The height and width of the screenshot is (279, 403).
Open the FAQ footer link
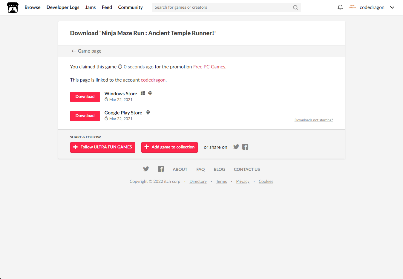click(200, 169)
